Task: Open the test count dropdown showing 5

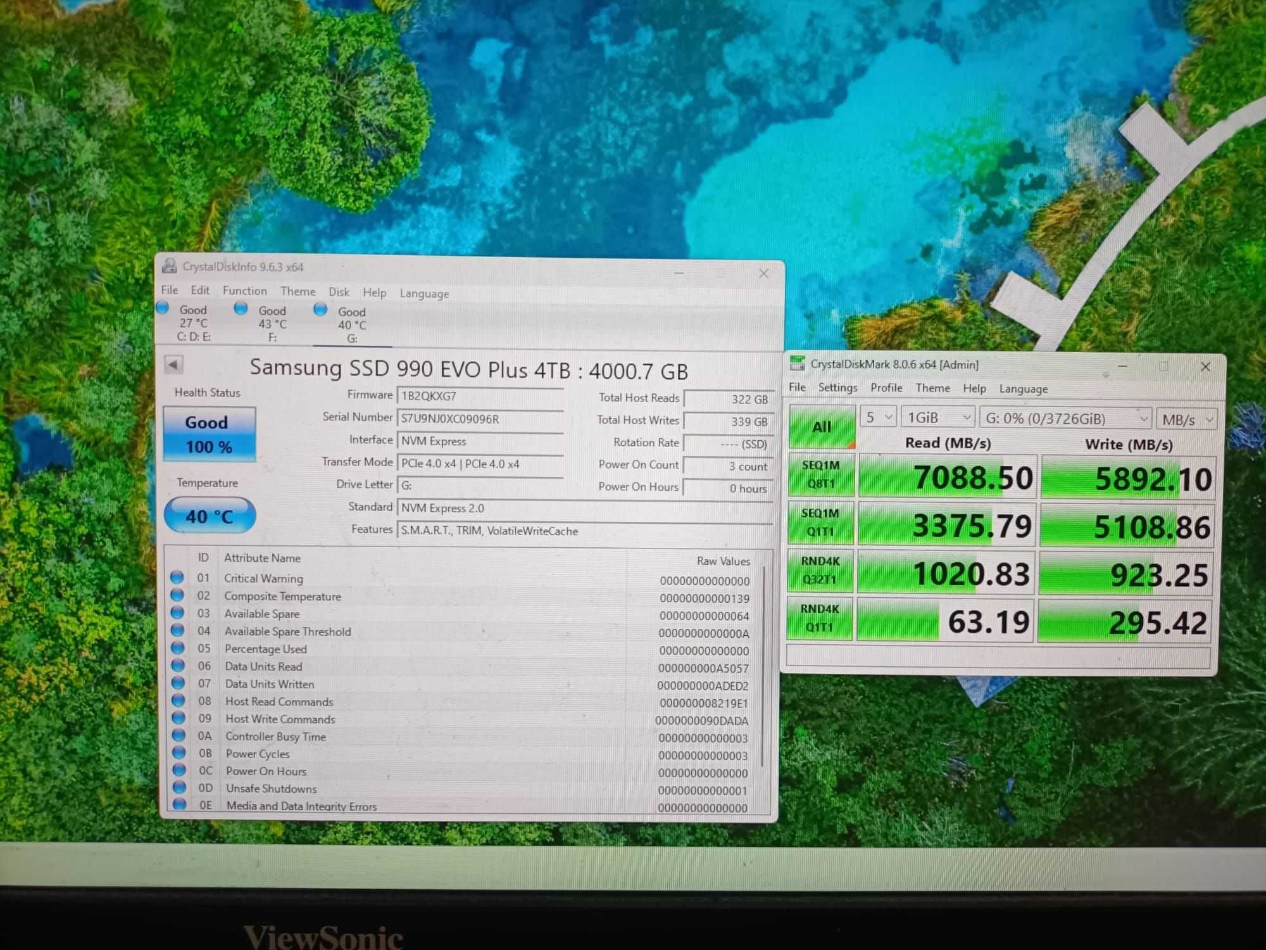Action: click(x=878, y=417)
